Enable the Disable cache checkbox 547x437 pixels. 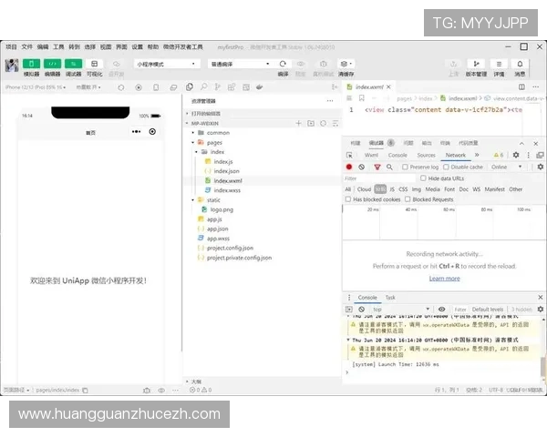[446, 168]
